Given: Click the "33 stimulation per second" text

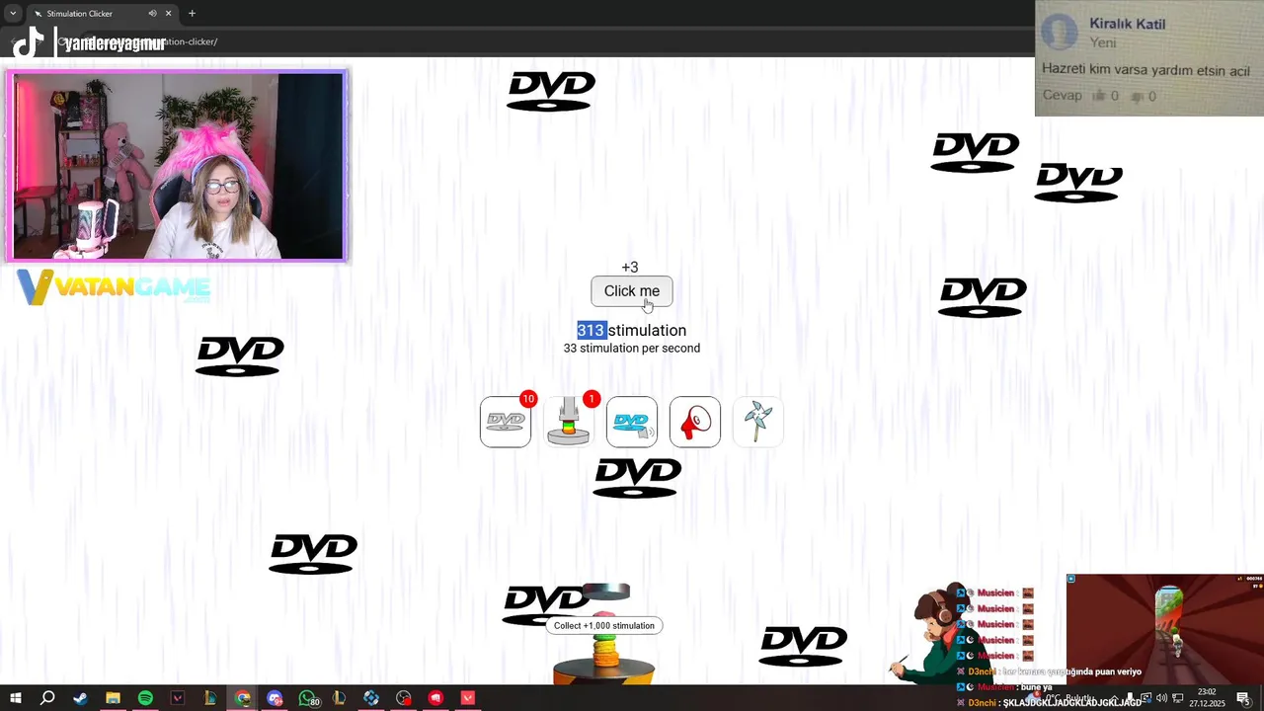Looking at the screenshot, I should 632,348.
